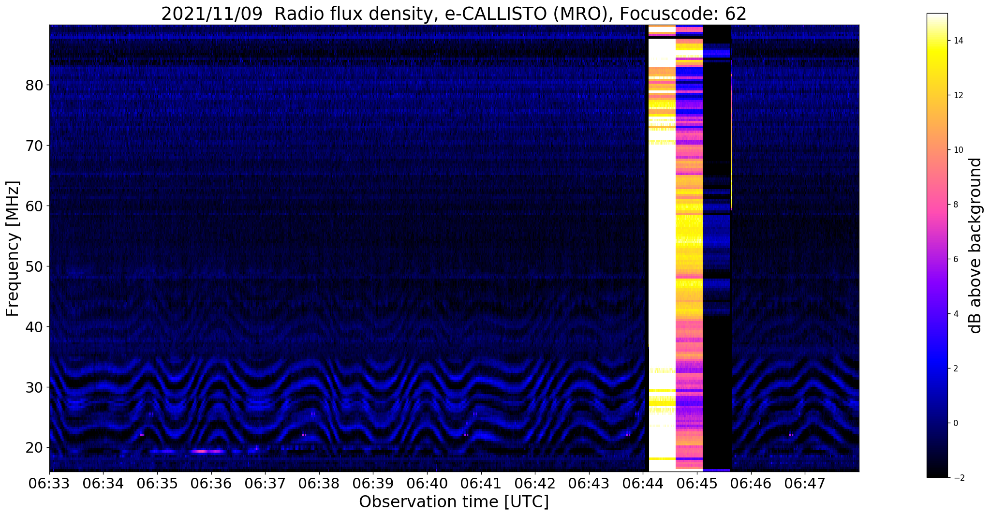This screenshot has height=516, width=990.
Task: Click the colorbar tick value 12
Action: [x=958, y=95]
